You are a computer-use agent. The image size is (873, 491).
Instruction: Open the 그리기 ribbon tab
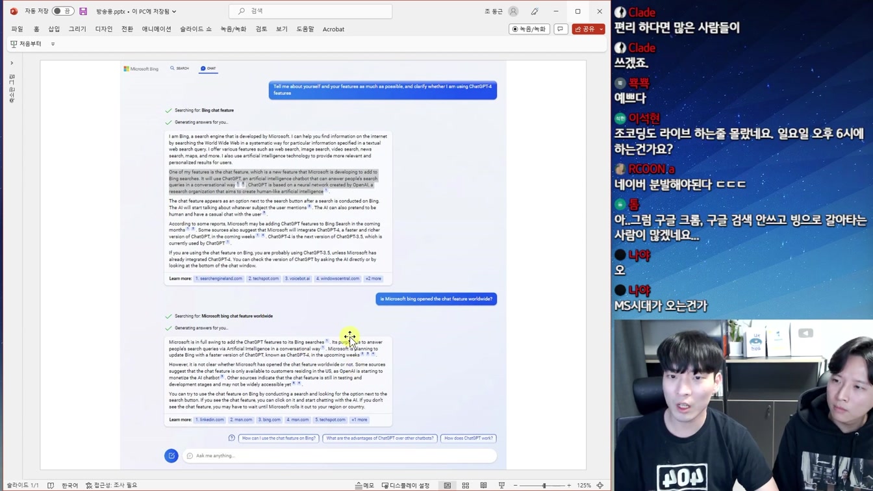pos(77,29)
